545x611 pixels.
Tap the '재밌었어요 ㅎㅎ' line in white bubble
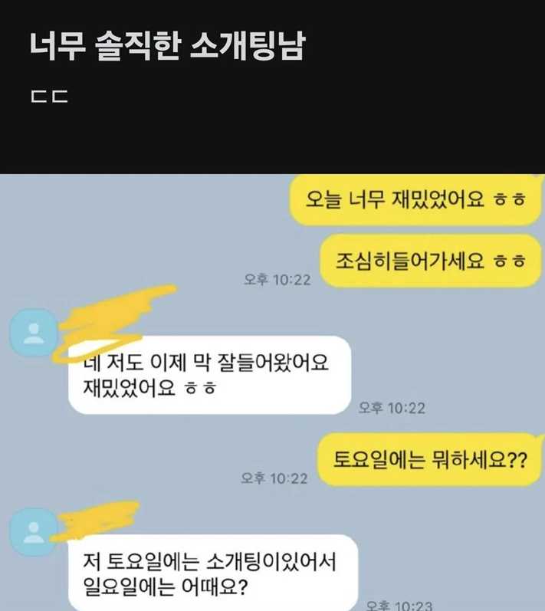(x=149, y=388)
